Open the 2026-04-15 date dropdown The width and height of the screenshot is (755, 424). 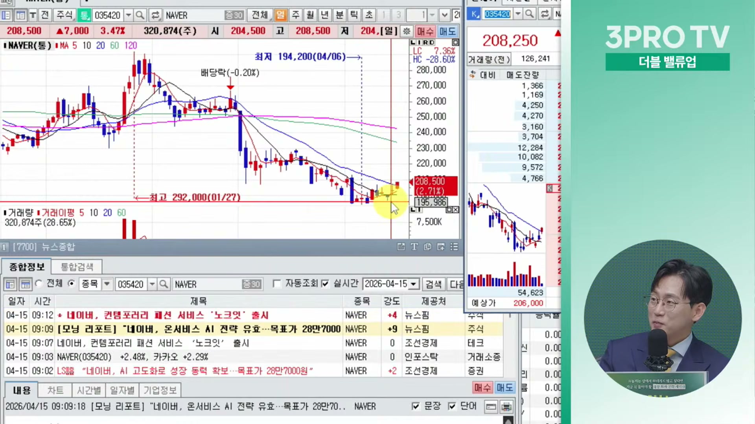point(413,284)
